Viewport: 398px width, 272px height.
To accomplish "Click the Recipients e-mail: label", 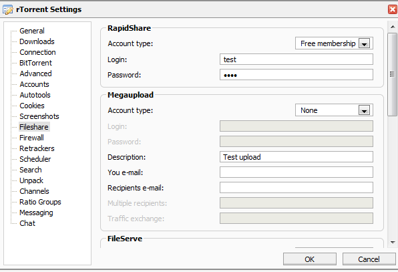I will coord(136,188).
